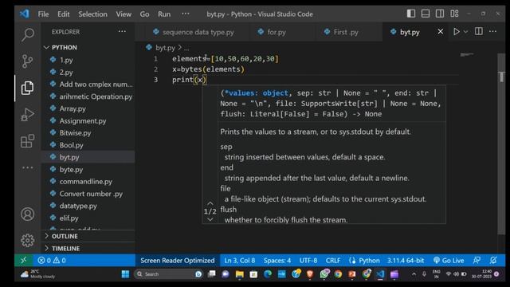Image resolution: width=510 pixels, height=287 pixels.
Task: Split the editor right
Action: 479,31
